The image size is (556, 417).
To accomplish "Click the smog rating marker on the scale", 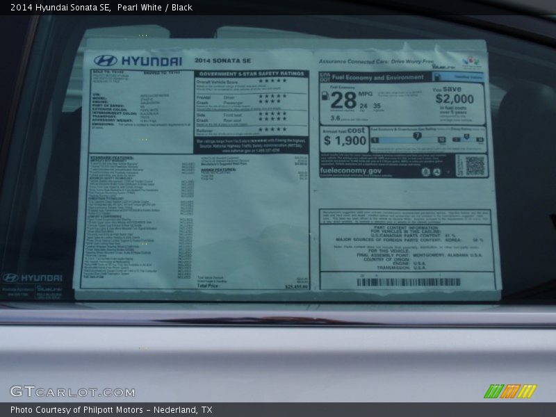I will [x=466, y=136].
